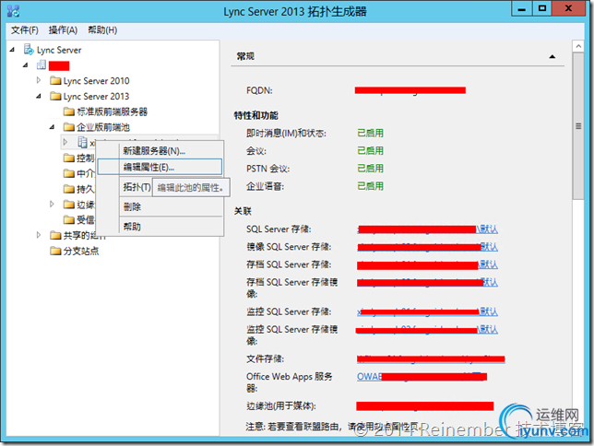Click the 边缘 folder icon

(x=69, y=205)
